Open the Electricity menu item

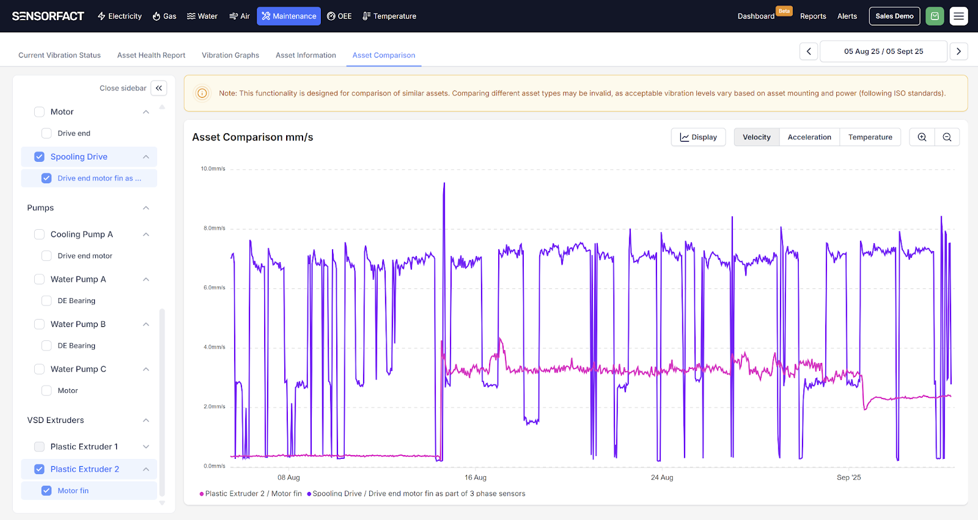coord(120,16)
